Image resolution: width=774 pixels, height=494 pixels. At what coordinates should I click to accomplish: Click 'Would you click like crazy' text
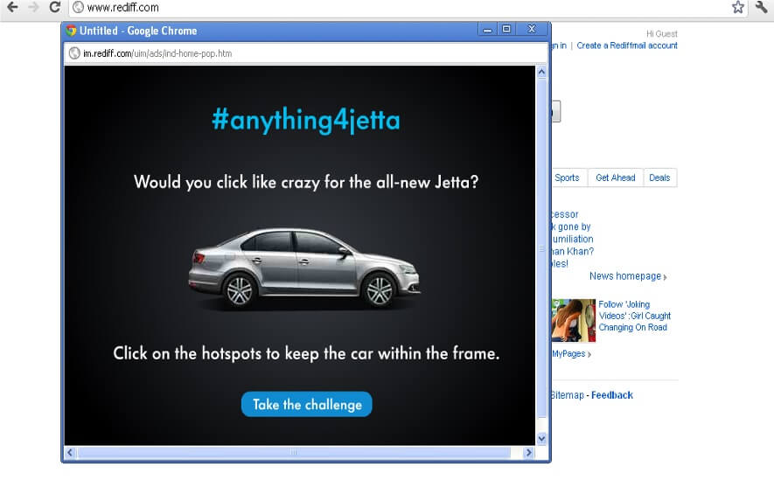(306, 182)
